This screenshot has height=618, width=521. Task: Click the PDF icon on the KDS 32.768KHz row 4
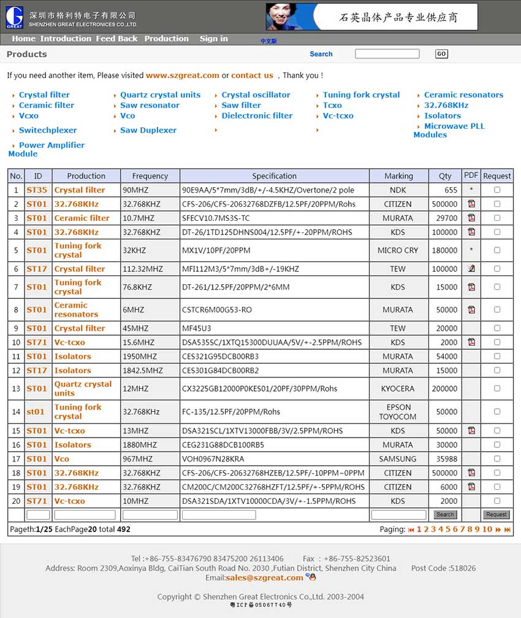(471, 232)
